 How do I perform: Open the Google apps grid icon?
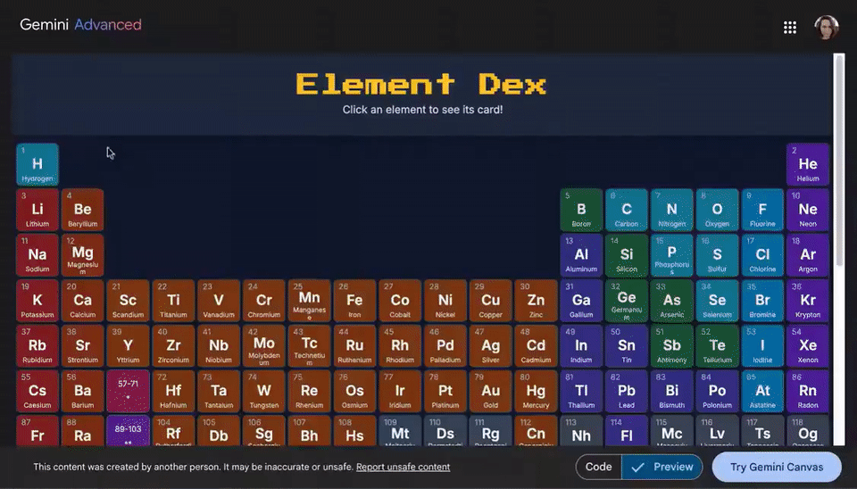click(789, 28)
